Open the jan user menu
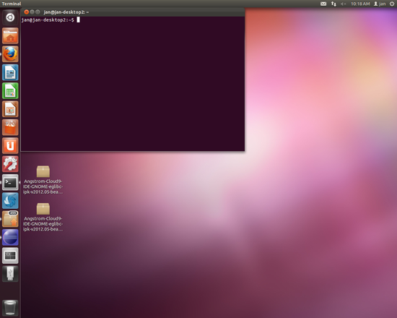 coord(380,4)
